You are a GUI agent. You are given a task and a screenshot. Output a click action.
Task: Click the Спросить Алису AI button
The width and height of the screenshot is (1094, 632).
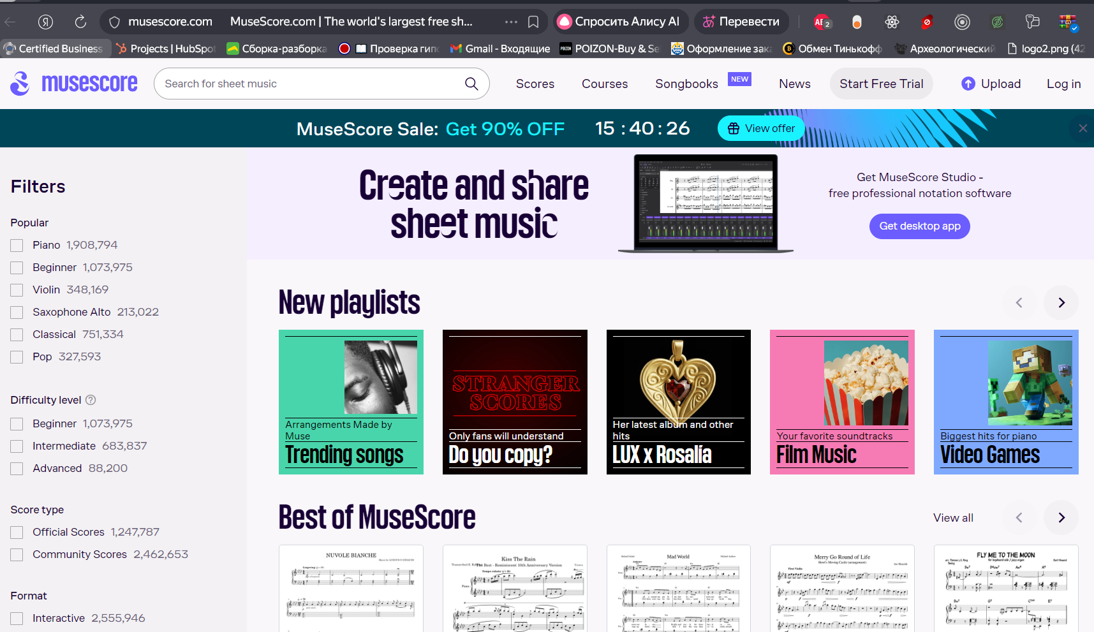[x=621, y=22]
